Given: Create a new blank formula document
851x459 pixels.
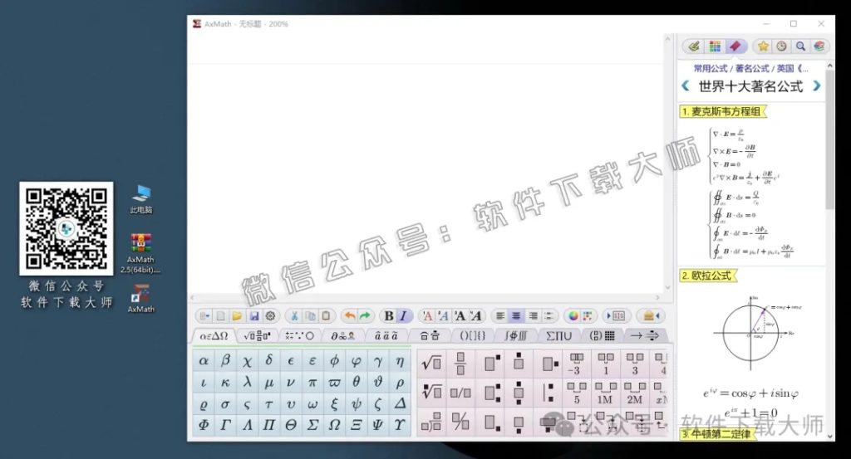Looking at the screenshot, I should pos(221,316).
